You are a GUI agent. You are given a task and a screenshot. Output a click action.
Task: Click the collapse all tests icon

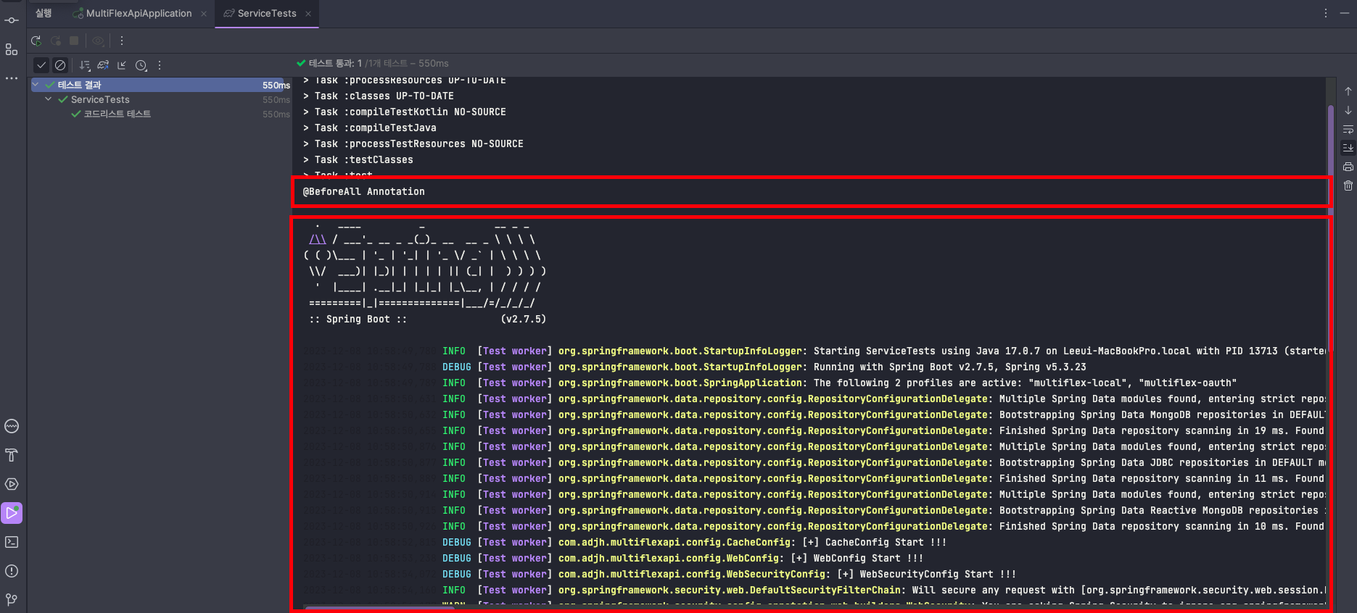point(122,65)
